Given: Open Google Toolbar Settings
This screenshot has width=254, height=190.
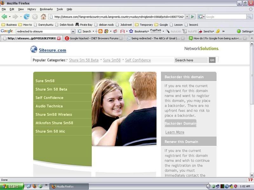Looking at the screenshot, I should (245, 31).
